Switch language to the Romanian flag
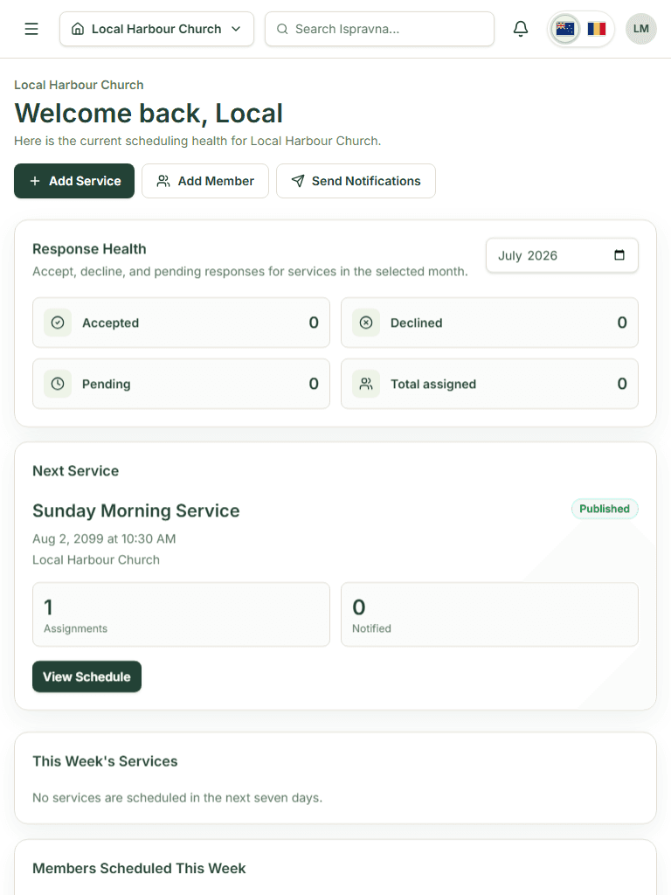 596,29
